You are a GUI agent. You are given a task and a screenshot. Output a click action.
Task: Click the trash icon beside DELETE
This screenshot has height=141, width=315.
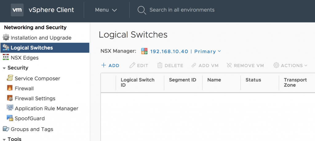160,65
